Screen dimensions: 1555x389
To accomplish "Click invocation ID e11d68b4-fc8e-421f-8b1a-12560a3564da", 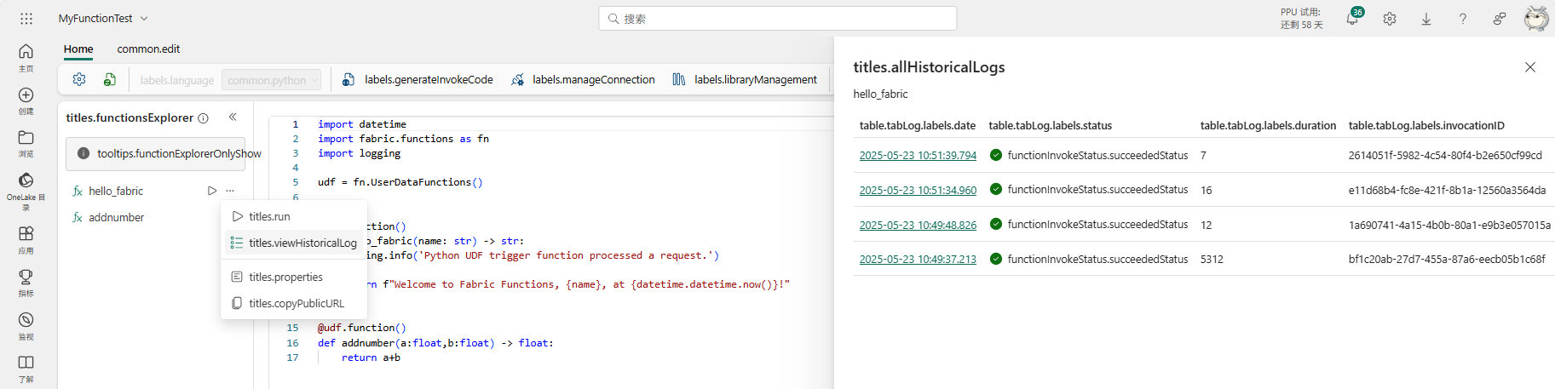I will 1447,190.
